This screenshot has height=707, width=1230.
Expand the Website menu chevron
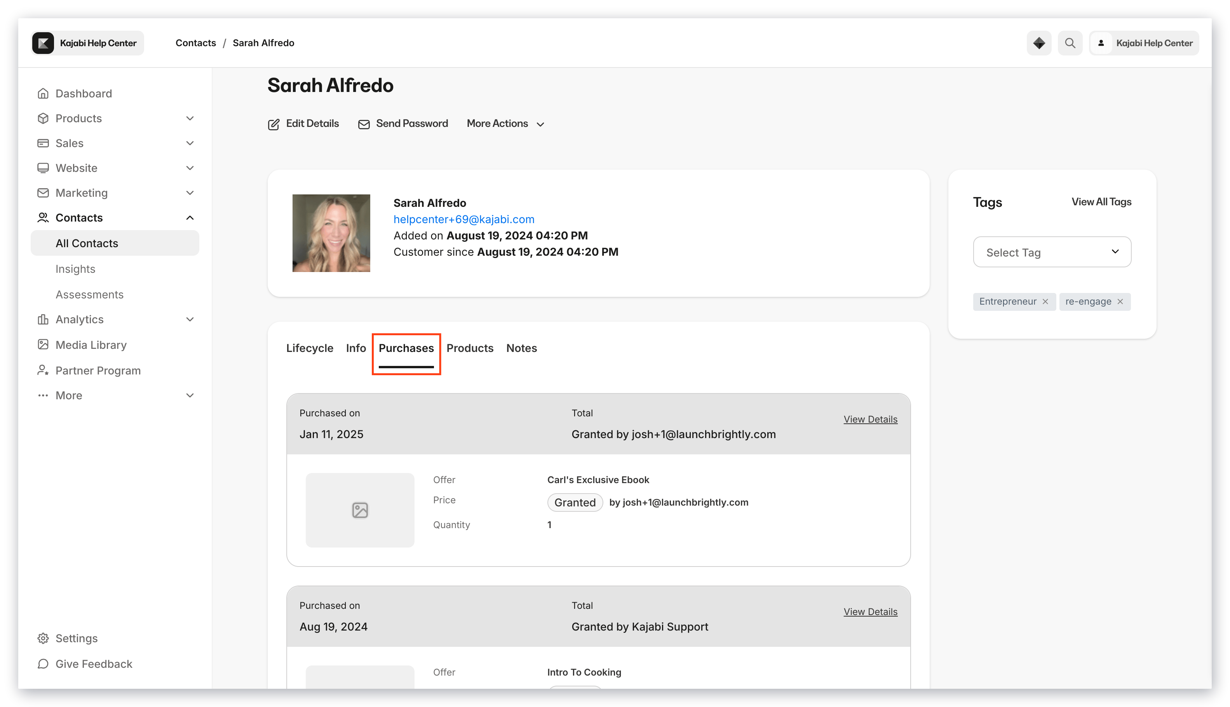(190, 168)
